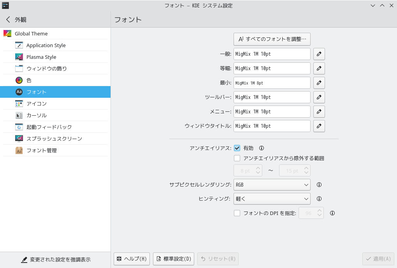Toggle the アンチエイリアス 有効 checkbox
Image resolution: width=397 pixels, height=268 pixels.
(x=237, y=148)
